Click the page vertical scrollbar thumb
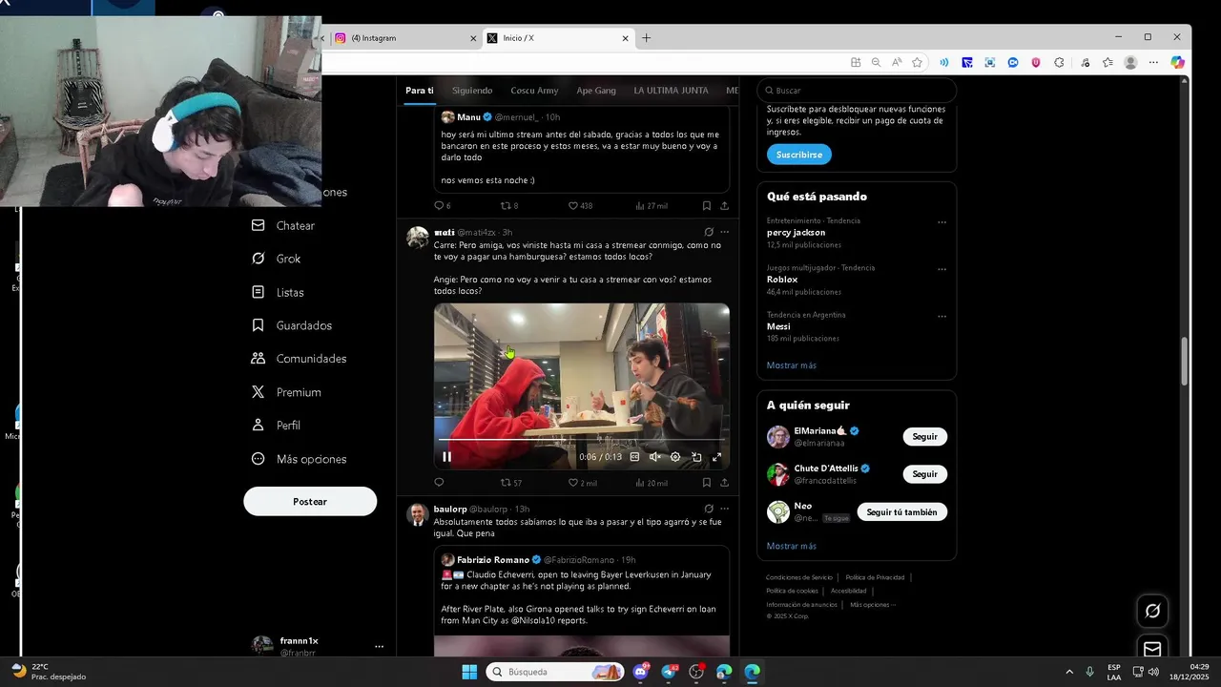Image resolution: width=1221 pixels, height=687 pixels. [x=1185, y=363]
